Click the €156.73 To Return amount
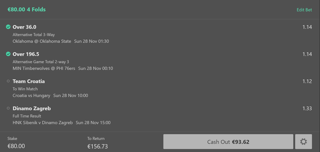This screenshot has height=152, width=320. 98,146
